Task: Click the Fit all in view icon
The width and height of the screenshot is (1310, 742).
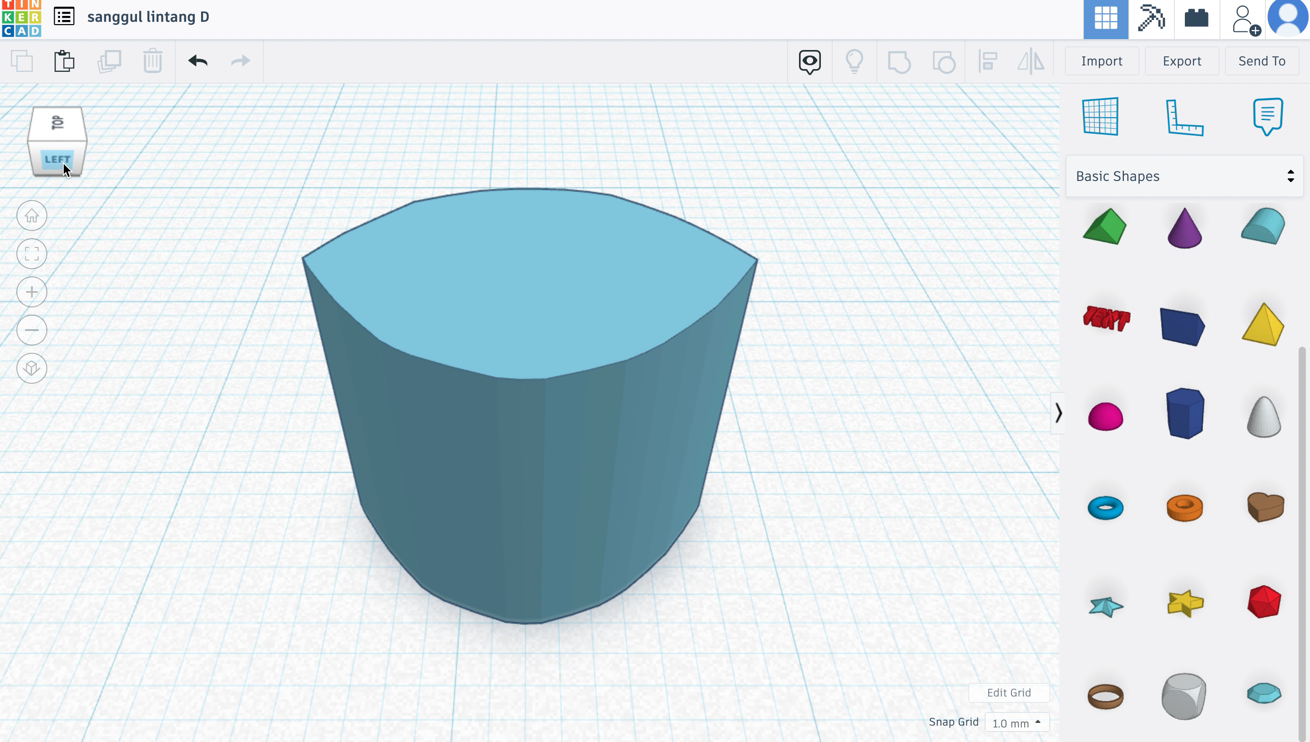Action: point(31,254)
